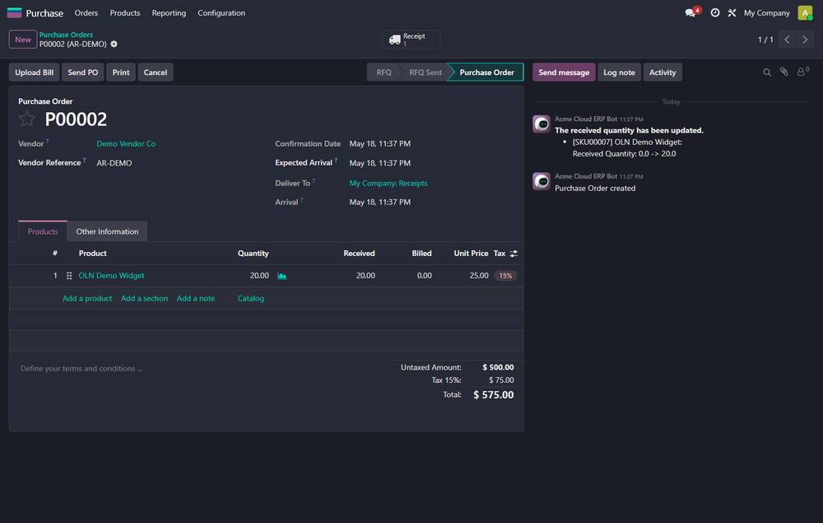Open the product Catalog

coord(251,298)
